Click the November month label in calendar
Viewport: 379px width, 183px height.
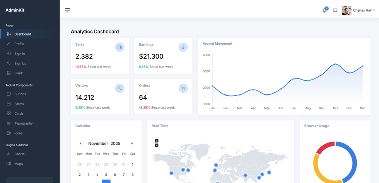pyautogui.click(x=98, y=143)
